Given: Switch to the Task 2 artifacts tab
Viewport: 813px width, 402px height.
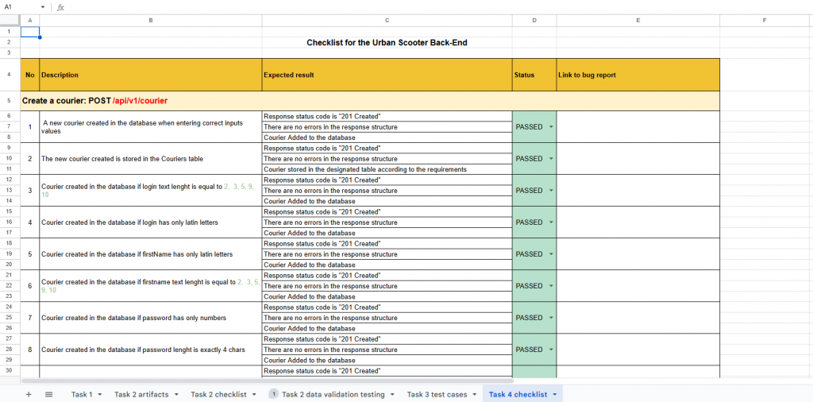Looking at the screenshot, I should coord(141,394).
